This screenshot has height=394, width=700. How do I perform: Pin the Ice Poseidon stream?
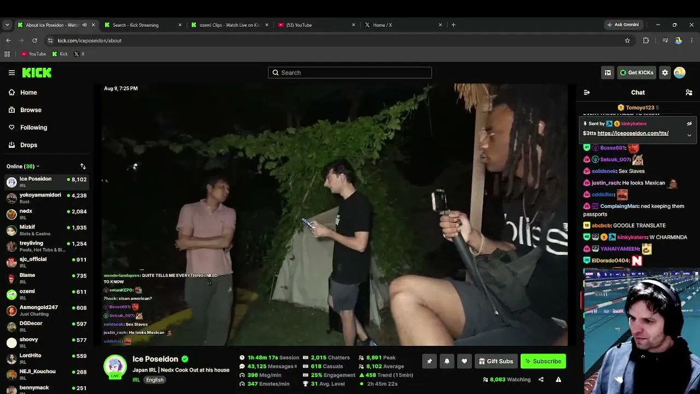[x=429, y=361]
